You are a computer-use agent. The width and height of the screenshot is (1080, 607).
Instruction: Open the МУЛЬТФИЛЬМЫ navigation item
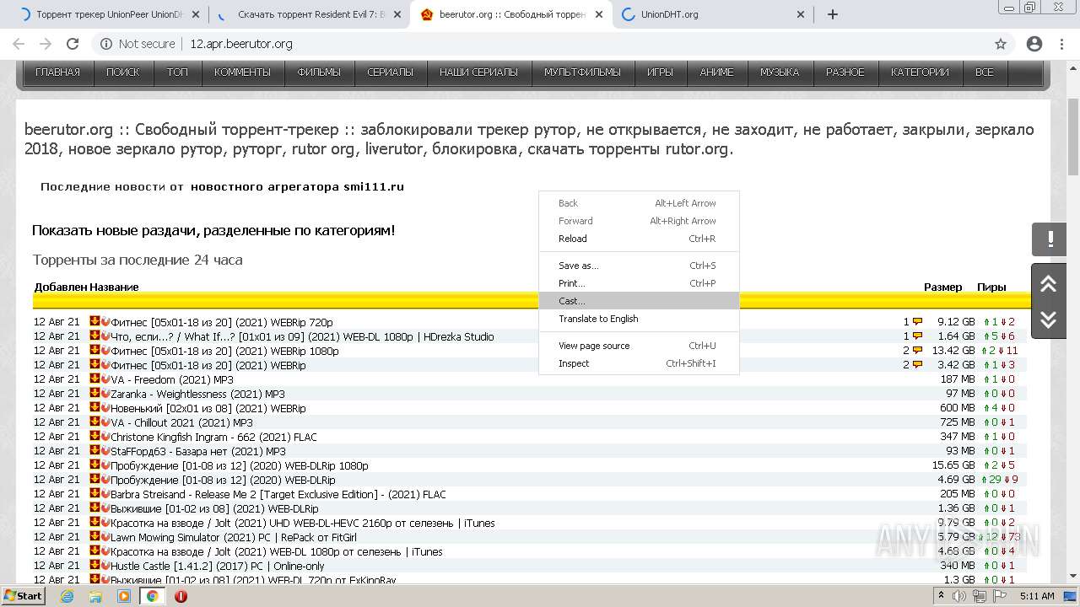coord(583,73)
